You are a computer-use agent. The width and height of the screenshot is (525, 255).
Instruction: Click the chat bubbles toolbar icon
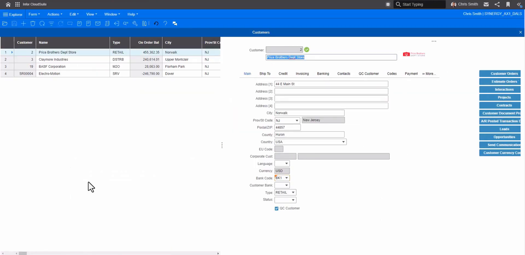[175, 23]
